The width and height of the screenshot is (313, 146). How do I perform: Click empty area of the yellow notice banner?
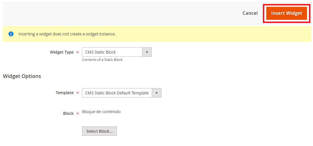(214, 34)
